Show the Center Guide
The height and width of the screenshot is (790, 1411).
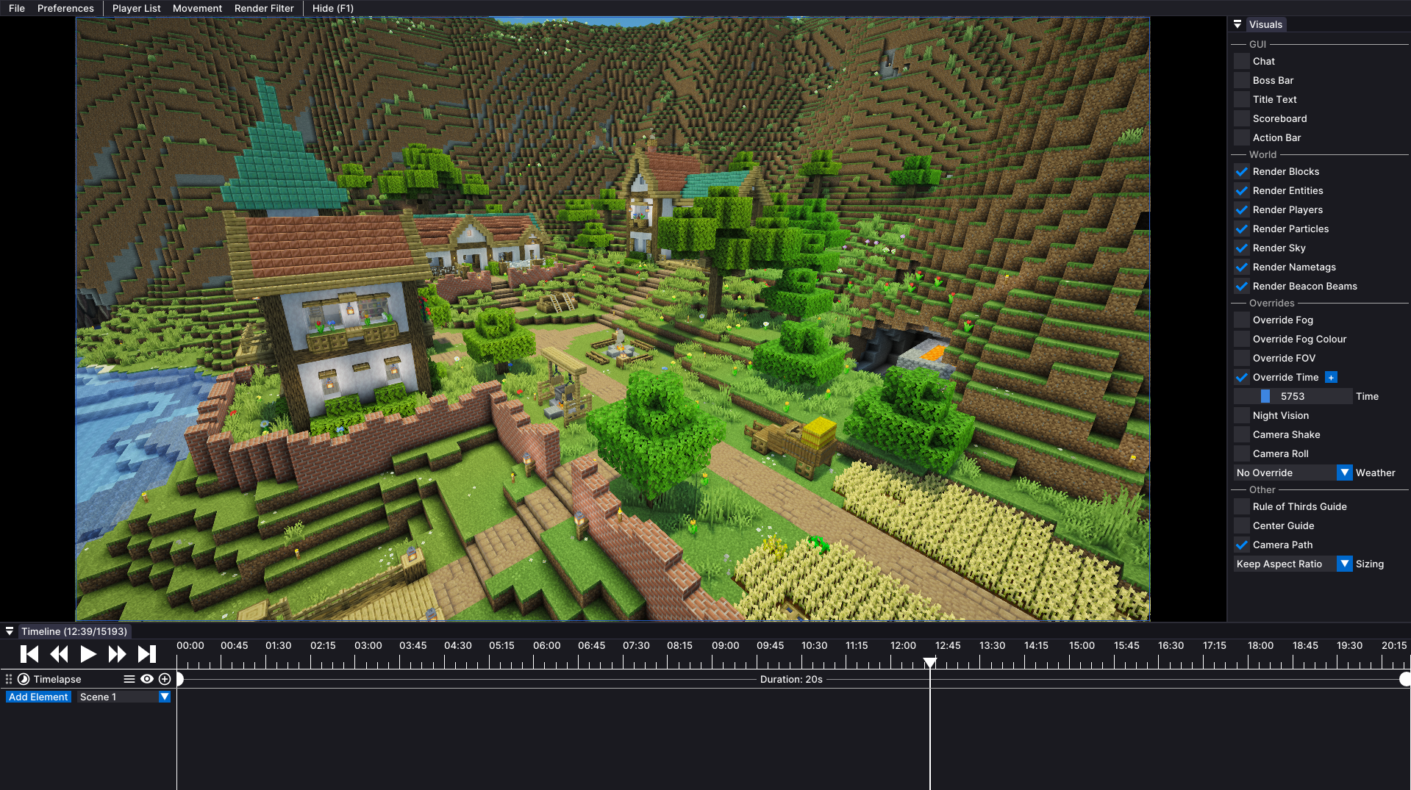click(x=1242, y=525)
